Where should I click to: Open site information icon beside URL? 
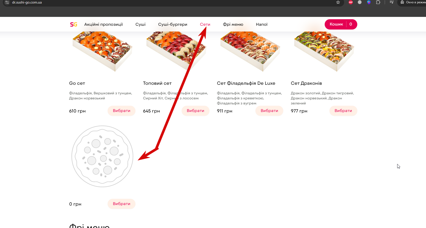point(7,2)
